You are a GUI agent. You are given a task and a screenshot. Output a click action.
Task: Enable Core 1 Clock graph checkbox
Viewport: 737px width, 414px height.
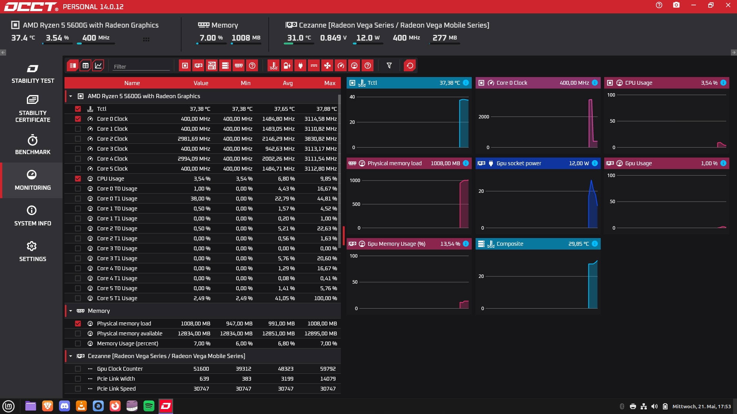click(x=78, y=129)
